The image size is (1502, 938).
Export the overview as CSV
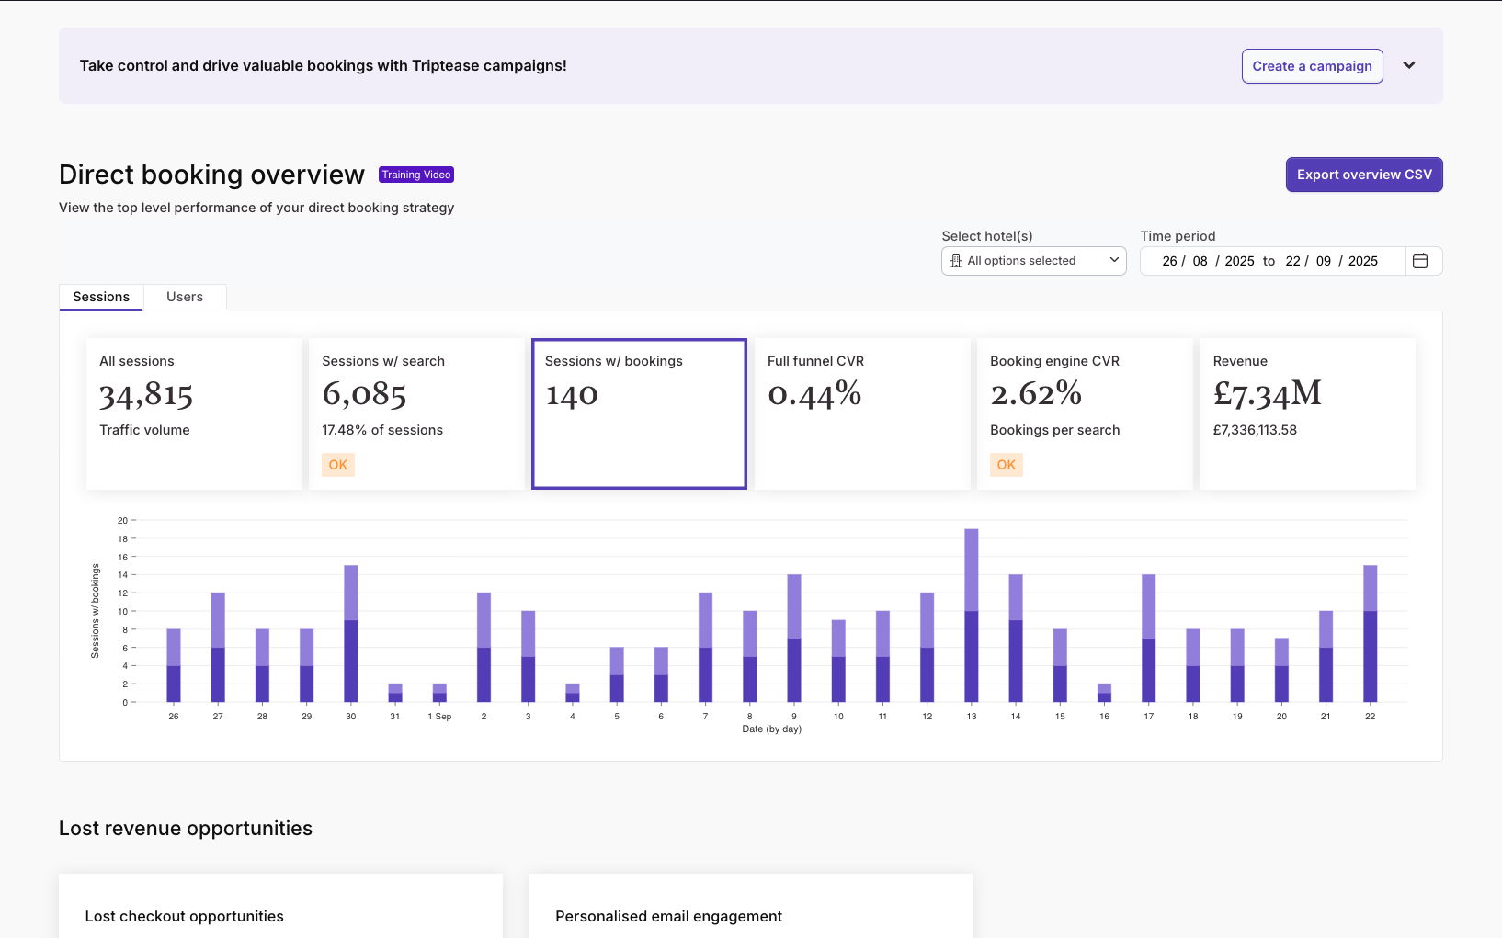(x=1363, y=175)
